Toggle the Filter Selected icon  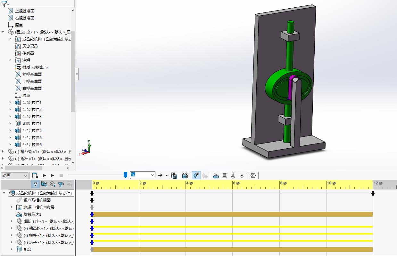point(61,184)
